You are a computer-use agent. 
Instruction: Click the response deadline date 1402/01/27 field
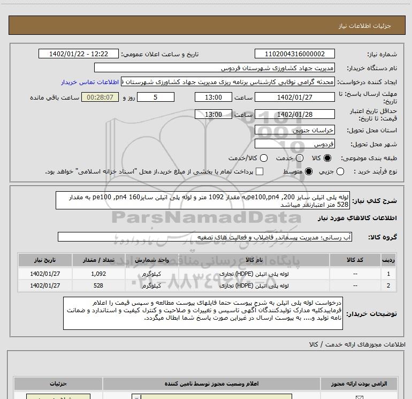click(x=294, y=97)
